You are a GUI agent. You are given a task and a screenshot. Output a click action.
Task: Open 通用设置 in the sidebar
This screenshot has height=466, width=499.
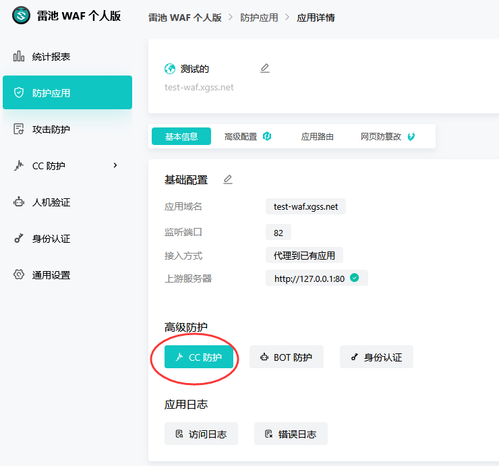point(51,275)
